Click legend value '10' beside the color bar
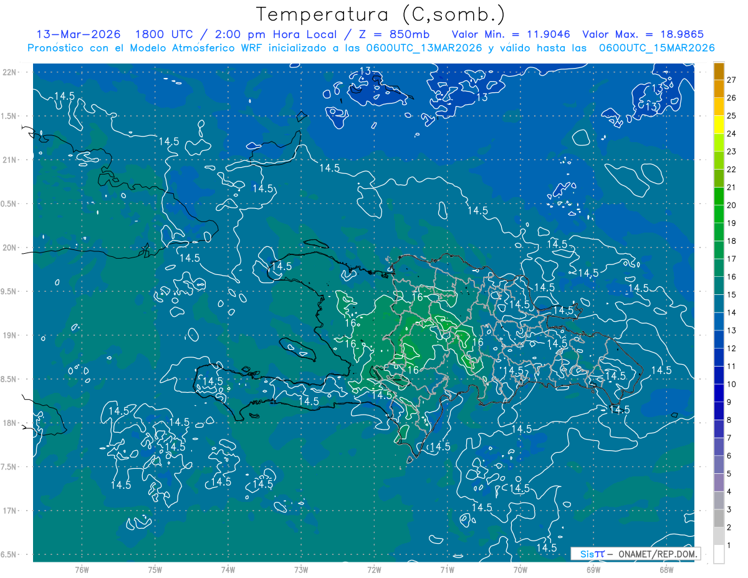This screenshot has width=748, height=578. [x=732, y=384]
